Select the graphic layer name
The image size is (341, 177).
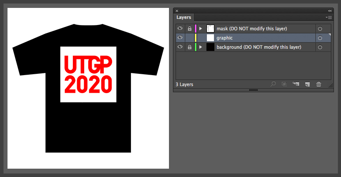click(225, 38)
